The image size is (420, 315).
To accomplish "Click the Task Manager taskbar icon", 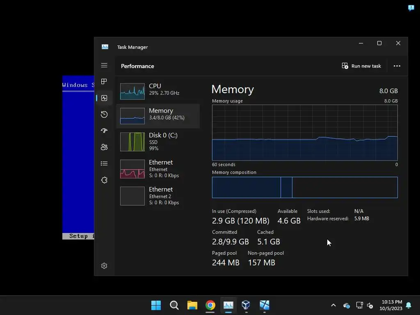I will [228, 305].
